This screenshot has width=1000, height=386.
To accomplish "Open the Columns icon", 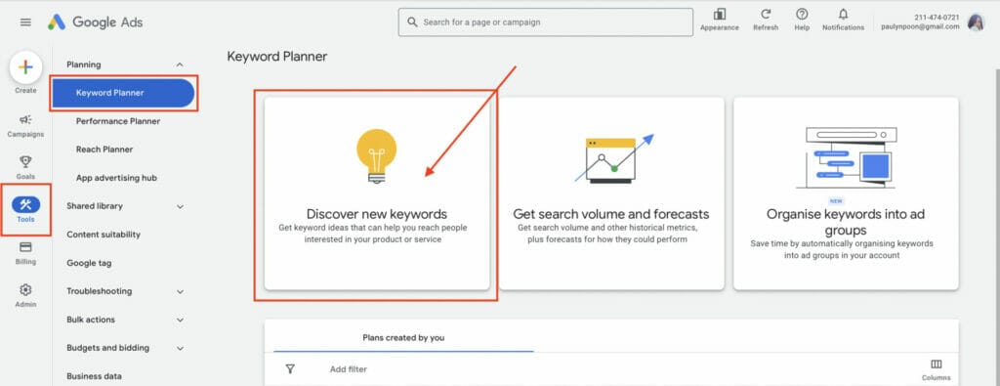I will tap(937, 365).
